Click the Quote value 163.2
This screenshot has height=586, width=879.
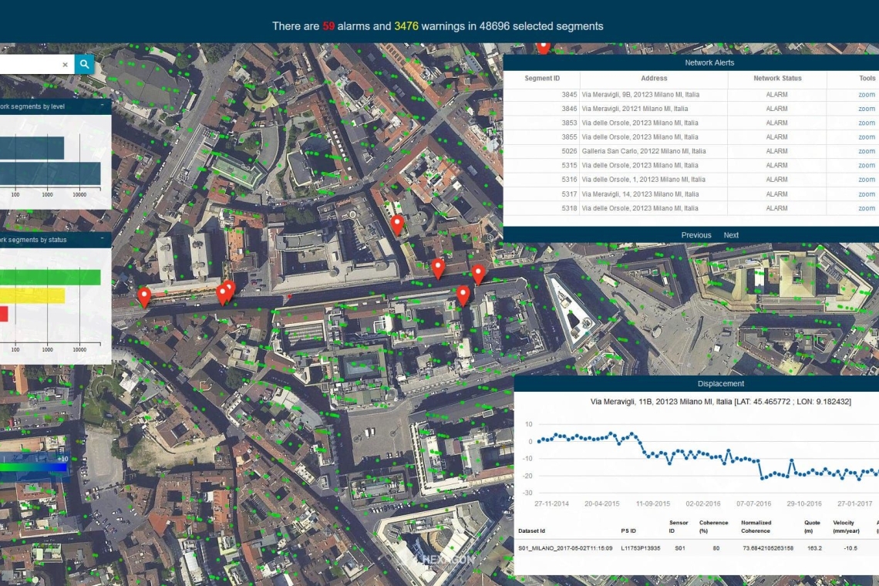tap(814, 548)
